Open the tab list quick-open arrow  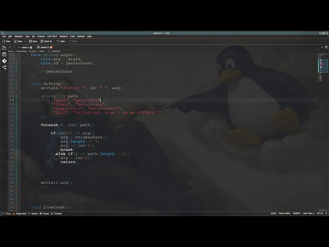(x=322, y=47)
